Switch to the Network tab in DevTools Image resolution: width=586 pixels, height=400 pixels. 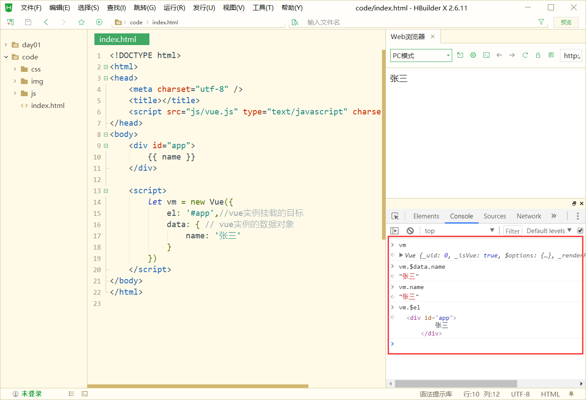tap(528, 216)
